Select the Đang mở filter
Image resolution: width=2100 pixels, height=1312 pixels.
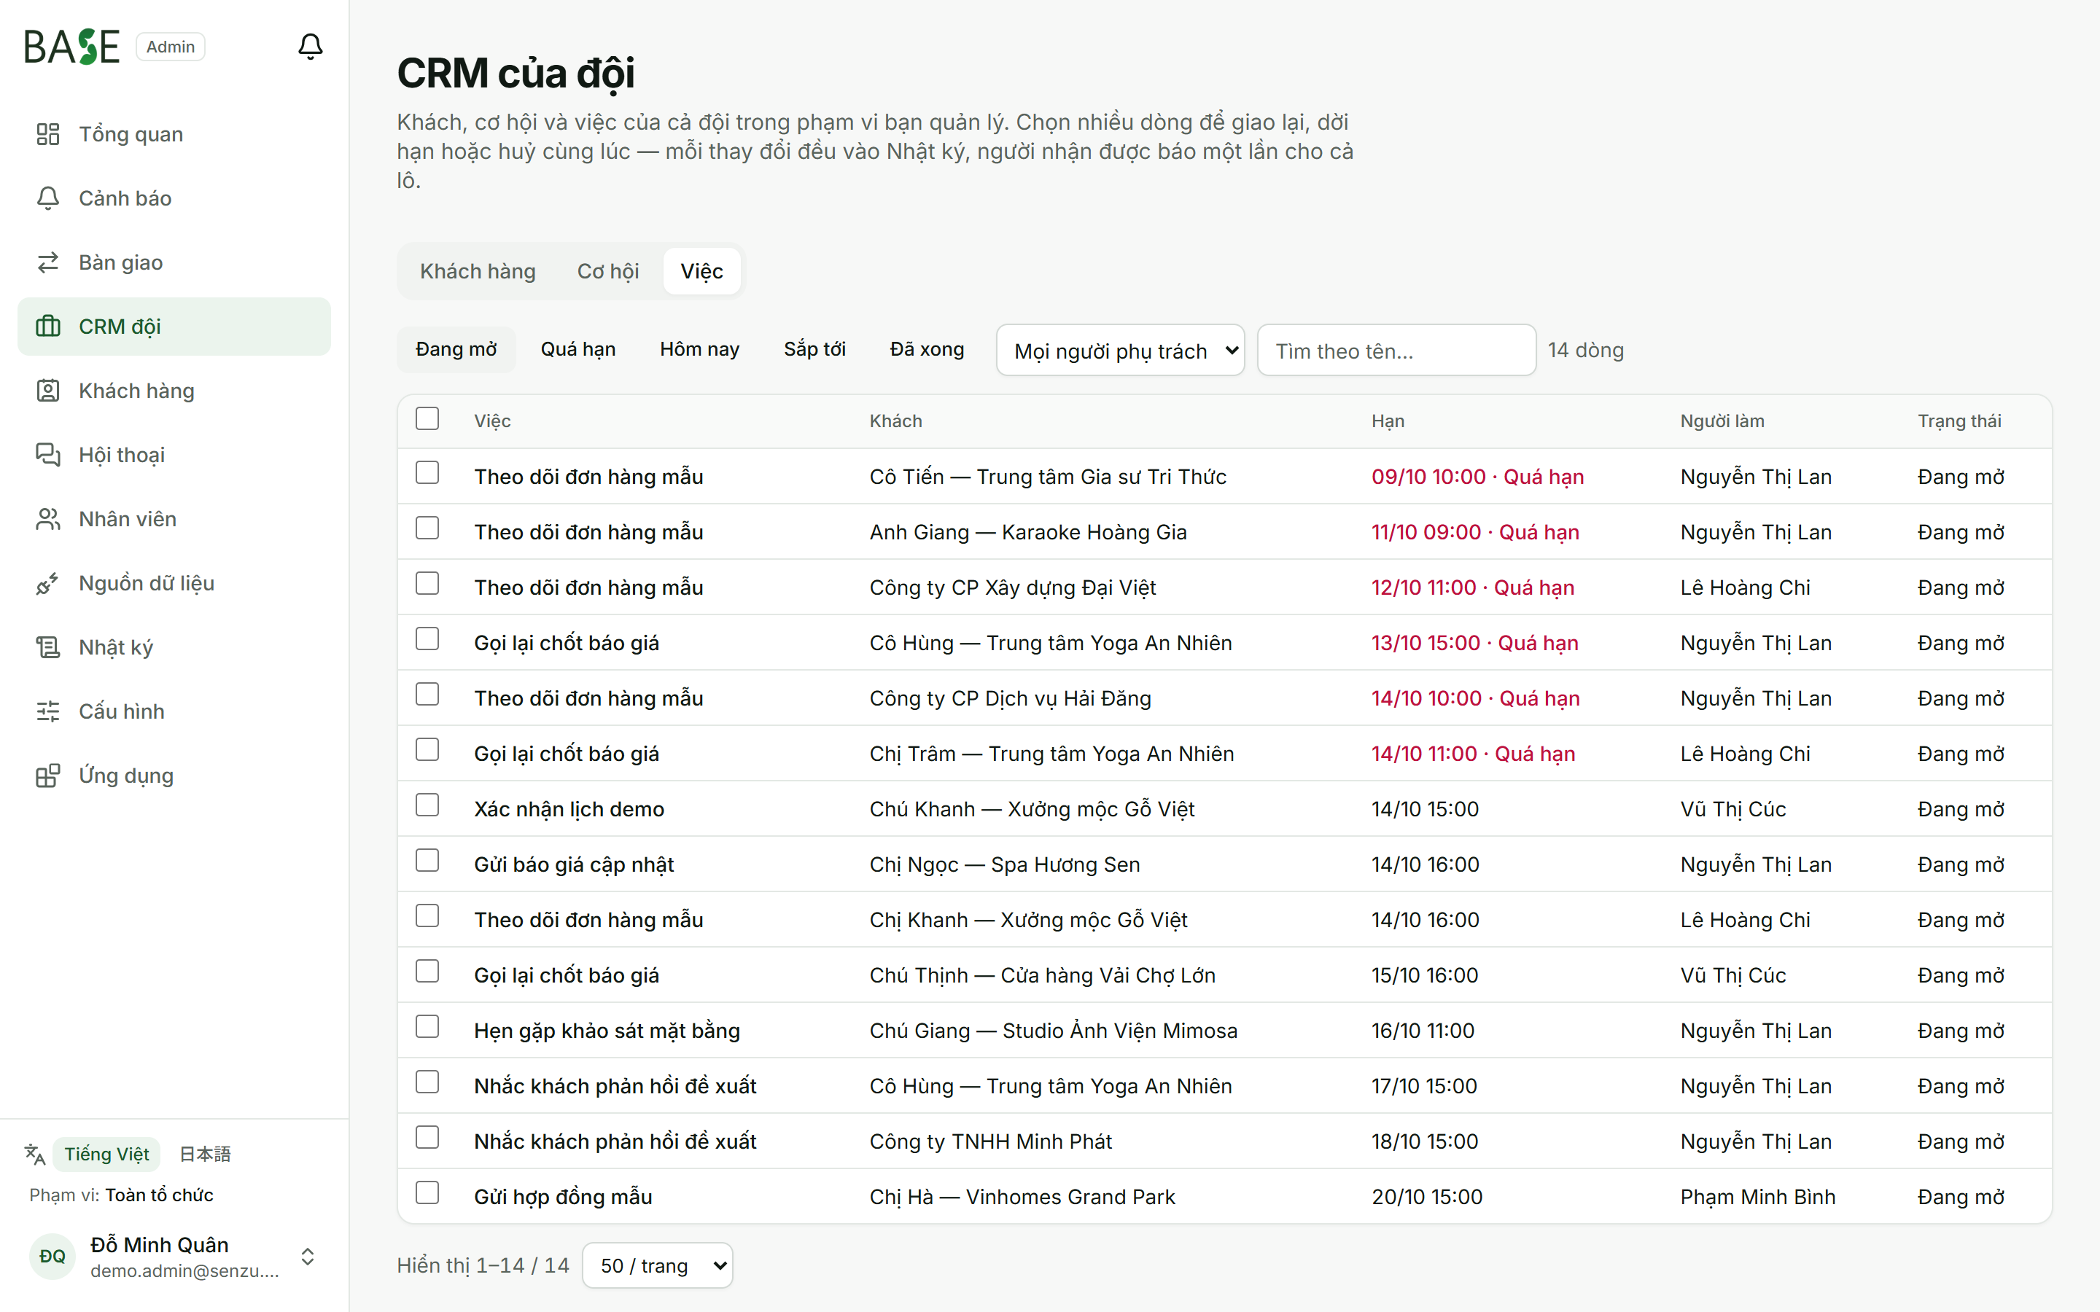[456, 350]
